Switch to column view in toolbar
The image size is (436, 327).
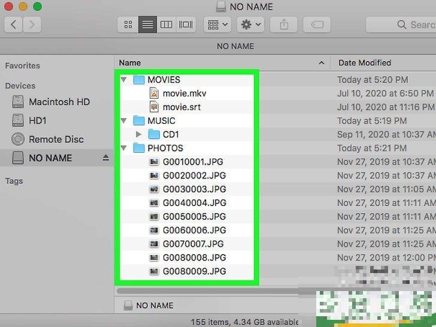click(166, 25)
